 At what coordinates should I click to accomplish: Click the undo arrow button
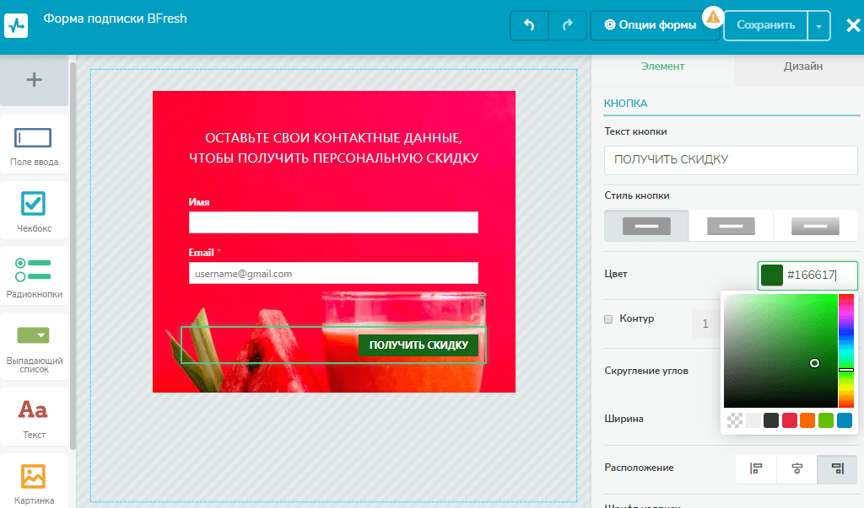coord(530,25)
